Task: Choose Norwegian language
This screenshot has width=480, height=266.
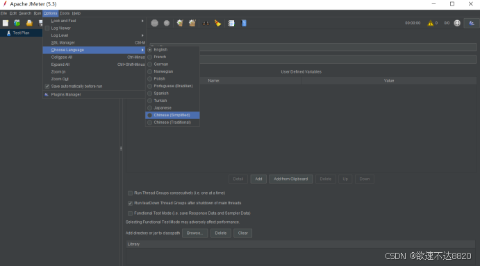Action: click(x=172, y=71)
